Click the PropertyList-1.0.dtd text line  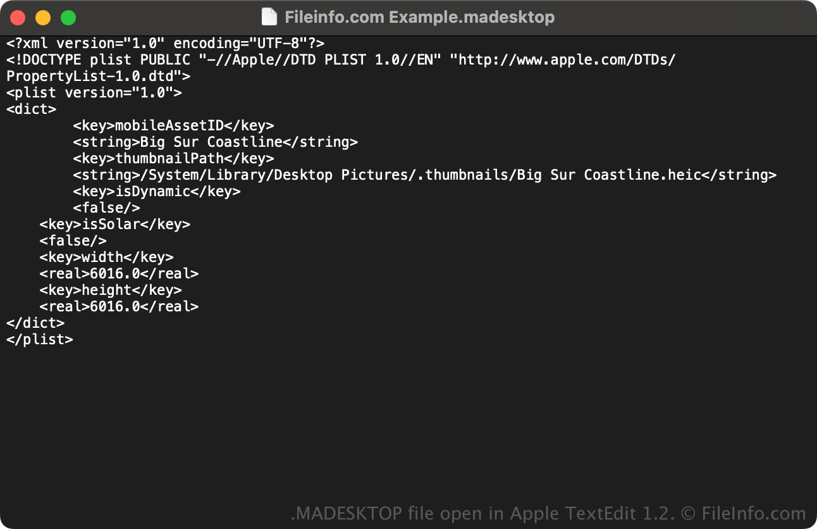pyautogui.click(x=98, y=77)
